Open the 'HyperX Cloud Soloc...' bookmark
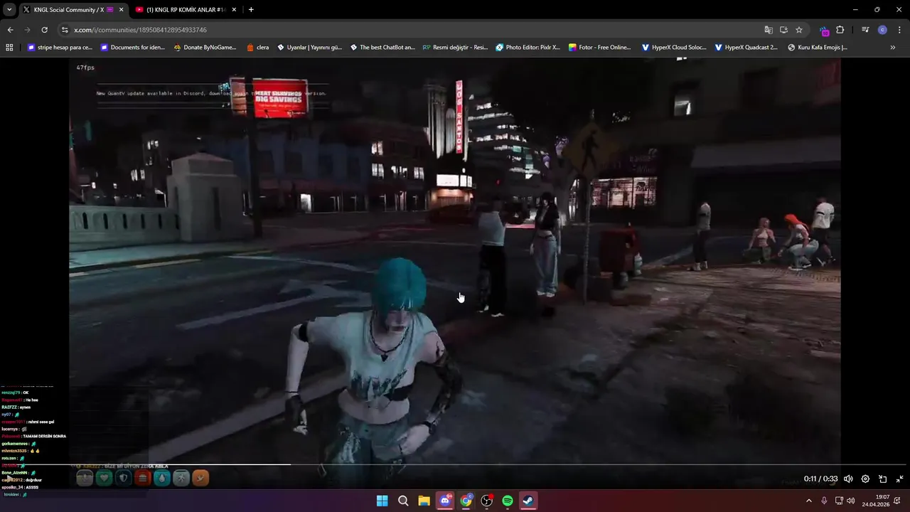The width and height of the screenshot is (910, 512). [674, 48]
